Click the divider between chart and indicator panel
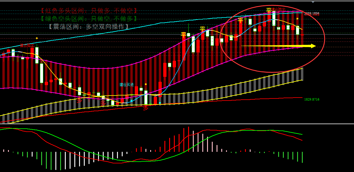This screenshot has height=172, width=354. (x=177, y=124)
